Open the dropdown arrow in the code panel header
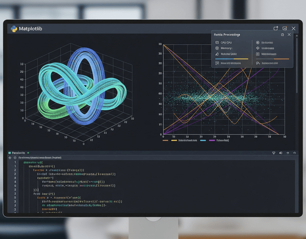 pyautogui.click(x=274, y=153)
